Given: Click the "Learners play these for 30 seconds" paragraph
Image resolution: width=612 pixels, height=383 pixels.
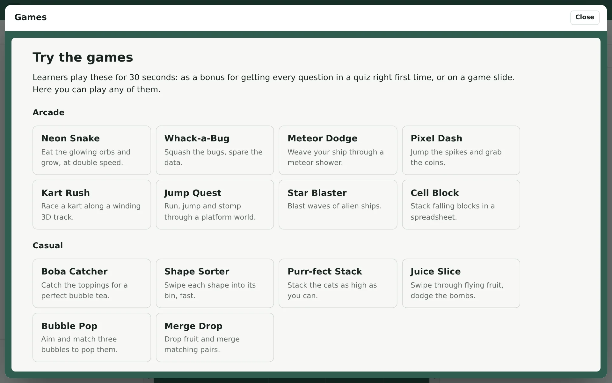Looking at the screenshot, I should tap(273, 83).
